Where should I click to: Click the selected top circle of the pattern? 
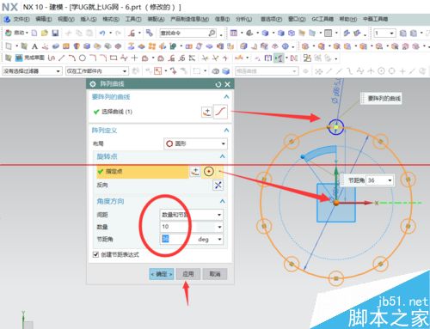[335, 127]
